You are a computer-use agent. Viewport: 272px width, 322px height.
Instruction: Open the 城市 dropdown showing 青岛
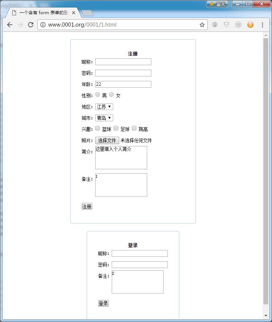click(104, 118)
